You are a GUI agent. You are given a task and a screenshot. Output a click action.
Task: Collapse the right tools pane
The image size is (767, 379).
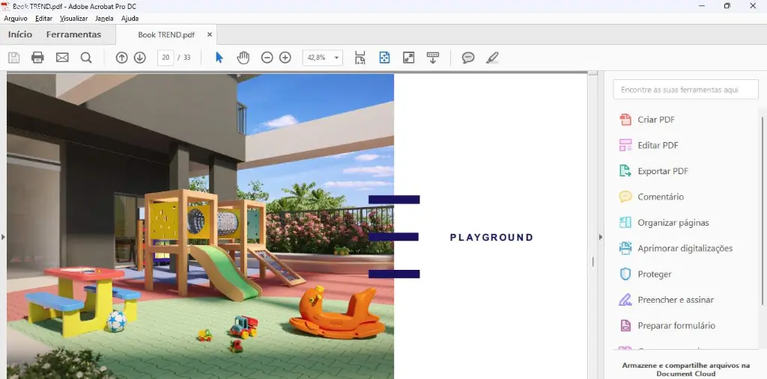[599, 237]
